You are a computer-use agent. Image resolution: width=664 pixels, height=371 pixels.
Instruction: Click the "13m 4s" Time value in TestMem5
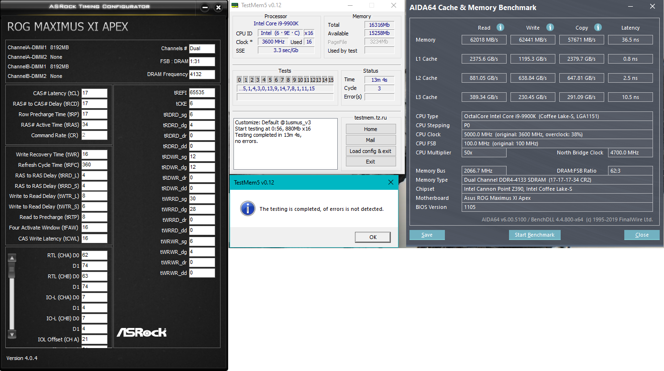pyautogui.click(x=379, y=79)
